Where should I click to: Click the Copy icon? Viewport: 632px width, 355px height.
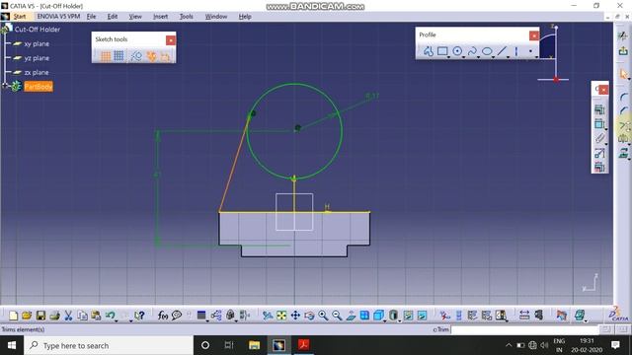82,316
